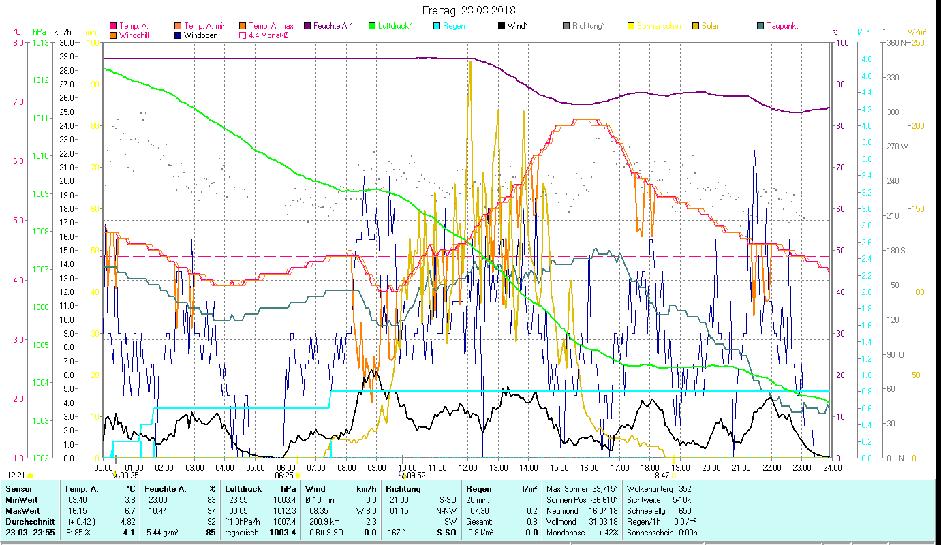This screenshot has height=545, width=941.
Task: Select the Sensor header in the stats table
Action: (x=18, y=489)
